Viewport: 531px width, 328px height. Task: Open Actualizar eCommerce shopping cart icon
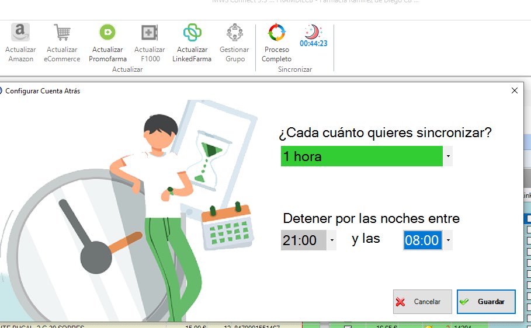[x=63, y=32]
